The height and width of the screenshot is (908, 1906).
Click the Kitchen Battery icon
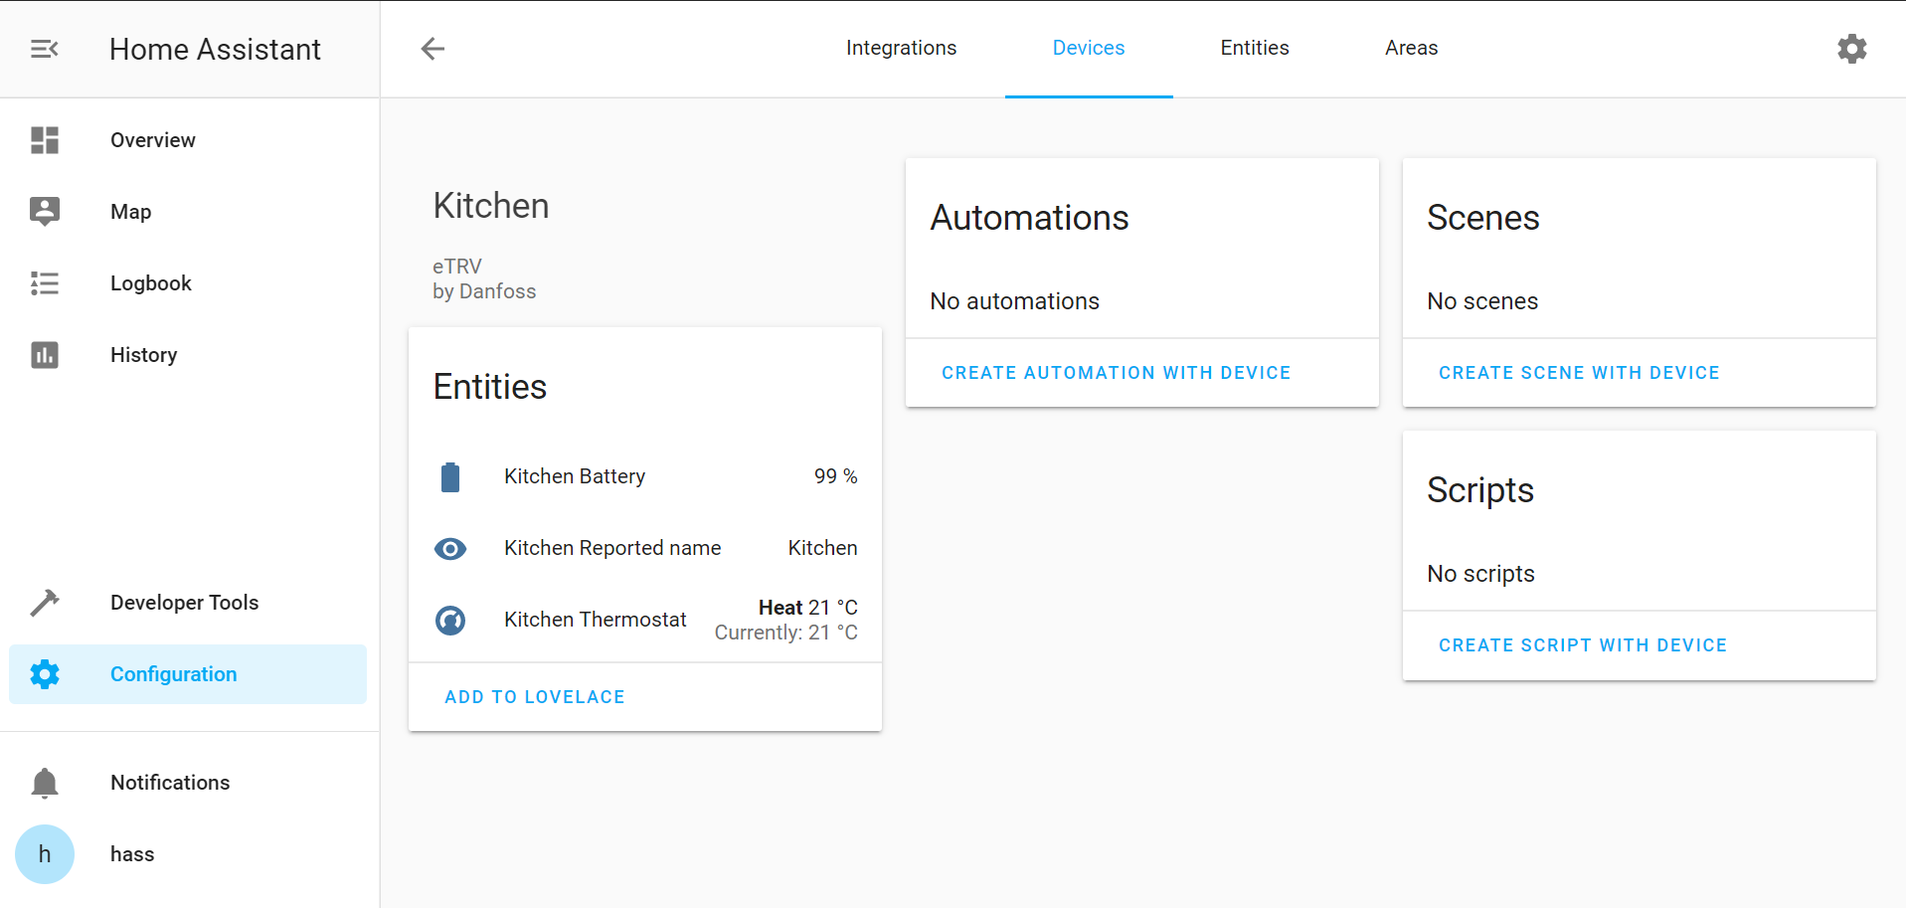450,477
